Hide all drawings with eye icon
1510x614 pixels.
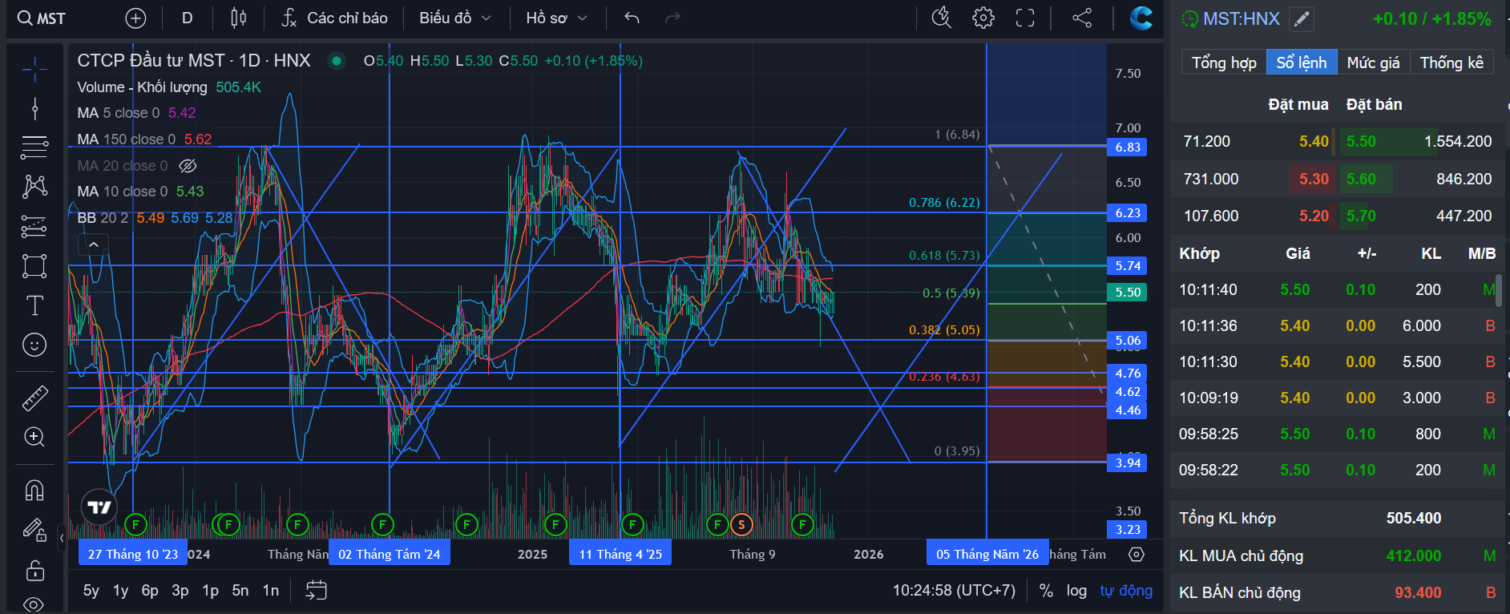[34, 604]
